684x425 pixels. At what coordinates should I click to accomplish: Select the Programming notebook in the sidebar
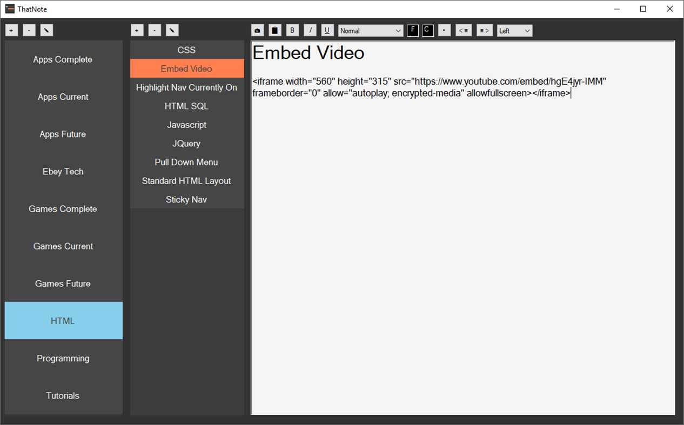[63, 358]
